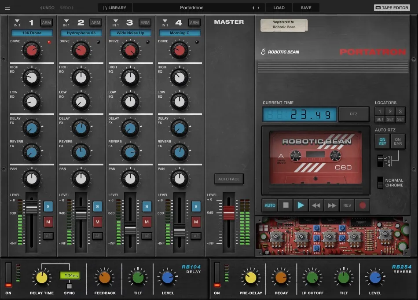Click channel 3 Low EQ knob
418x300 pixels.
pyautogui.click(x=130, y=102)
